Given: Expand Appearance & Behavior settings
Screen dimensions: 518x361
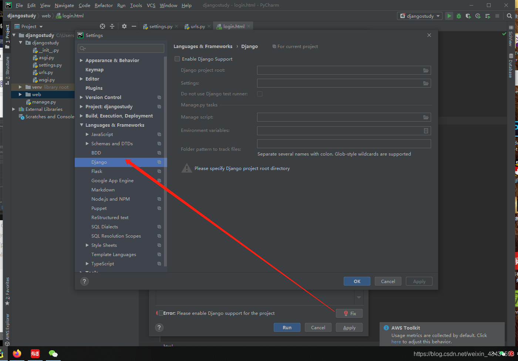Looking at the screenshot, I should tap(81, 60).
